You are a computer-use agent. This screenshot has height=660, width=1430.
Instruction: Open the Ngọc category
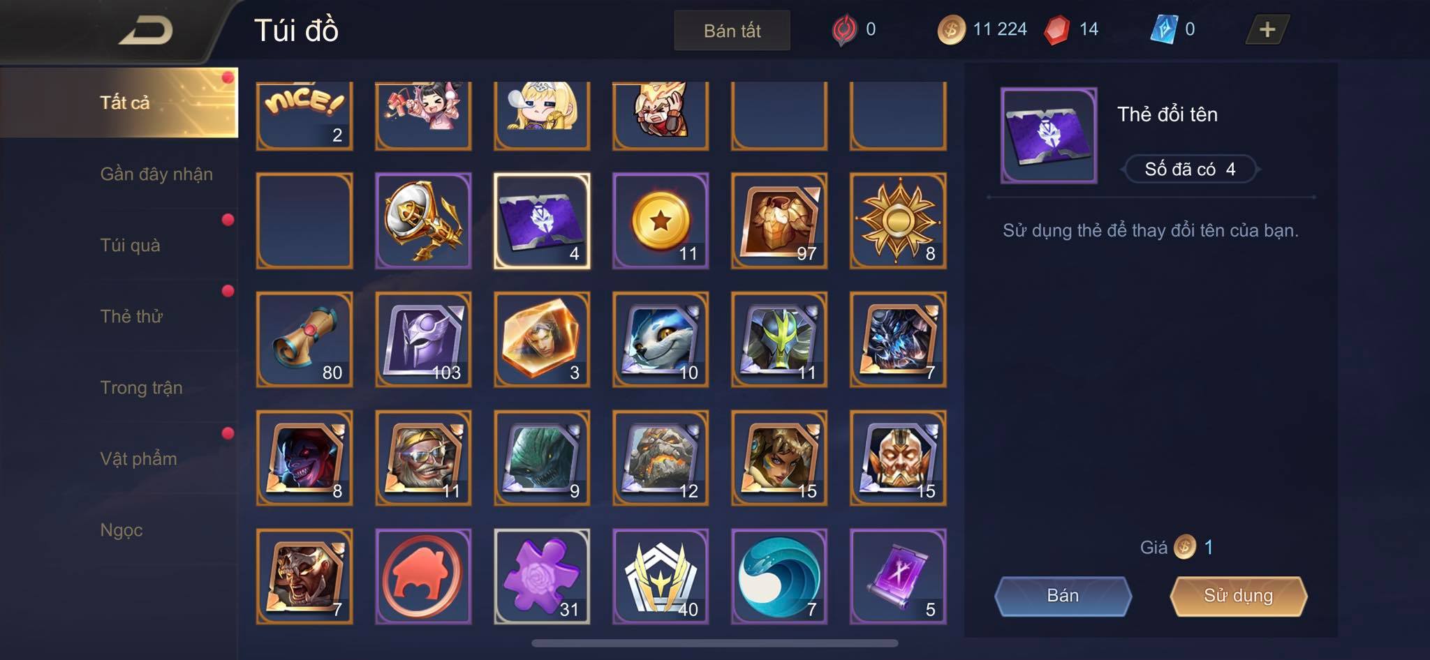tap(121, 530)
